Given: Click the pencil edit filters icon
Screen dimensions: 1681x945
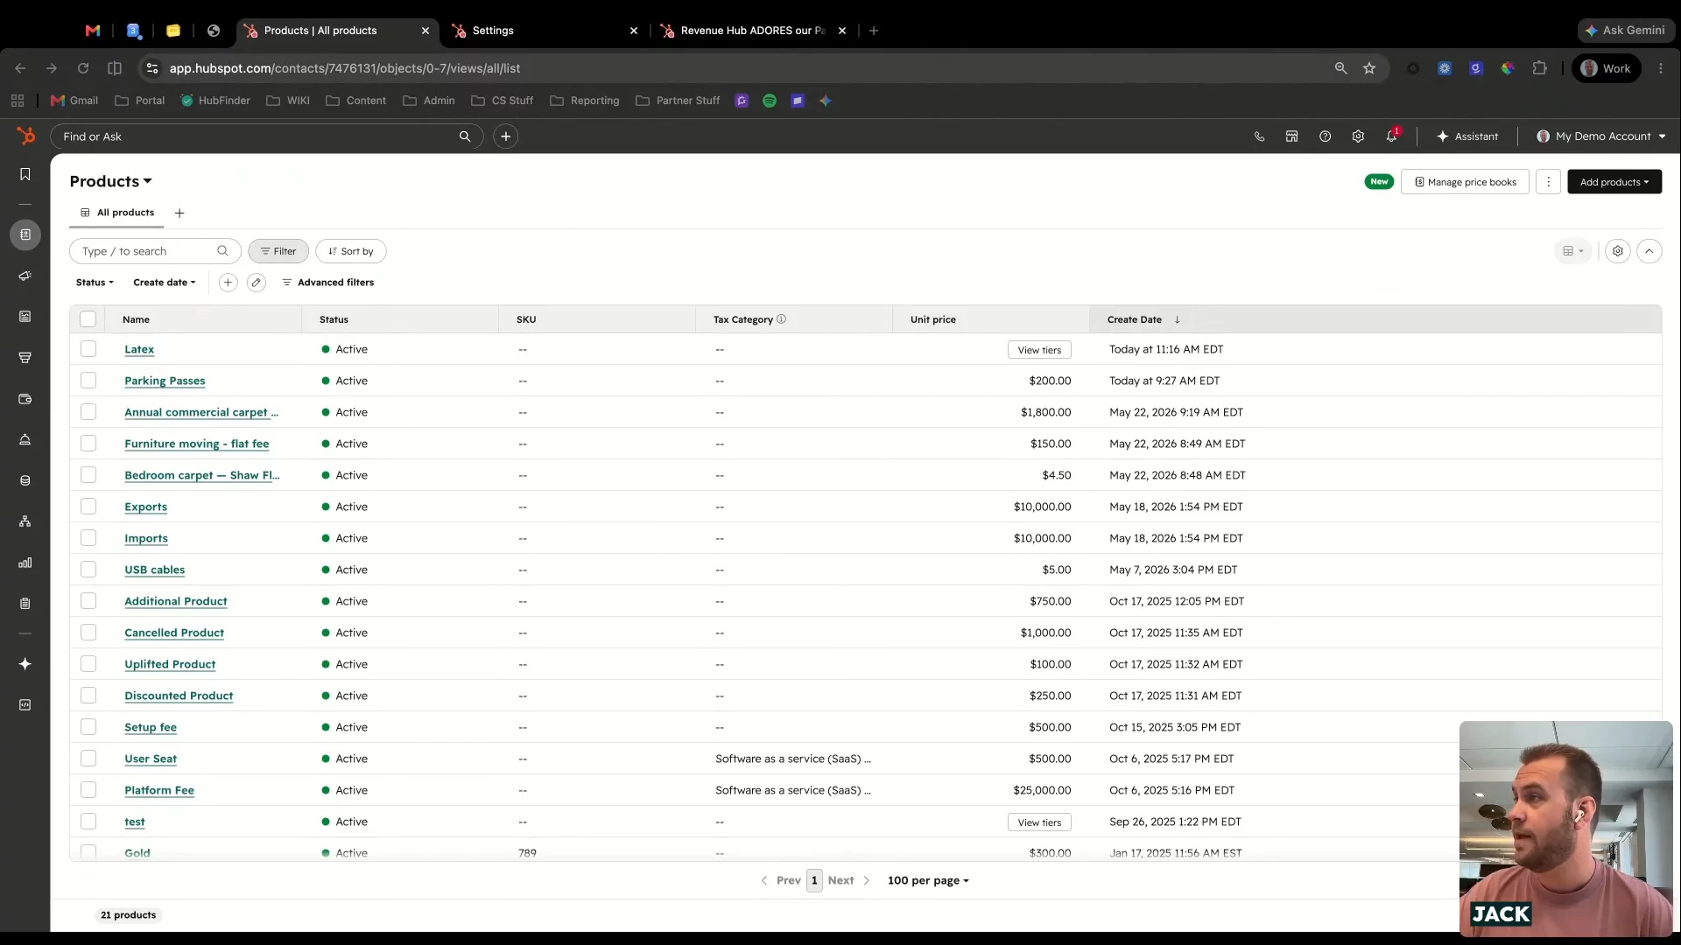Looking at the screenshot, I should 257,283.
